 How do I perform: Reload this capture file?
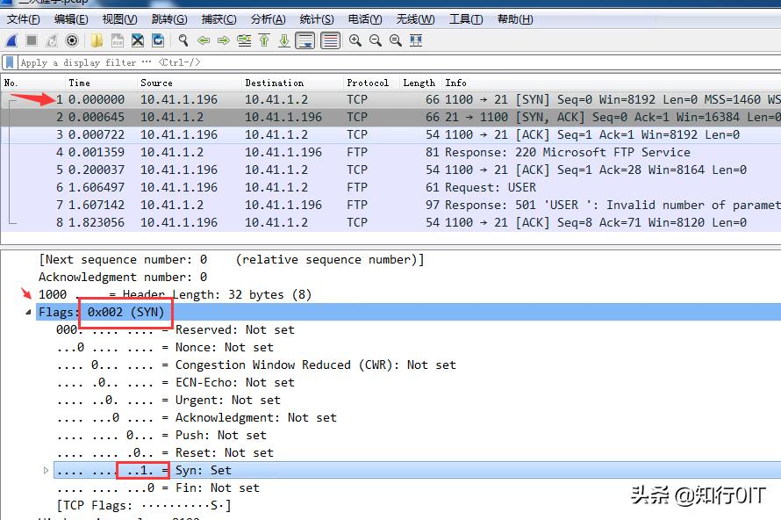coord(157,40)
